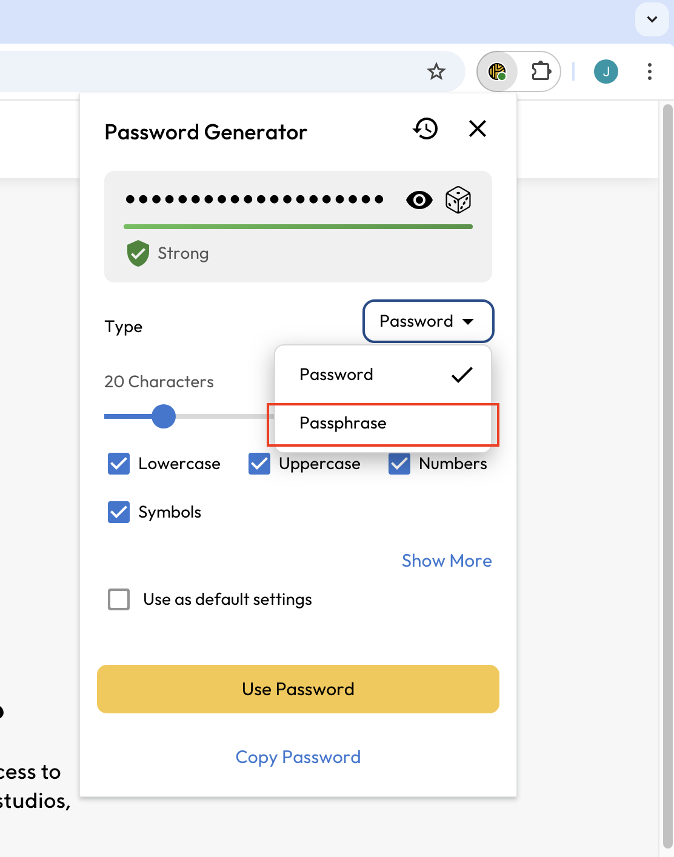The width and height of the screenshot is (674, 857).
Task: Collapse the Type dropdown showing Password
Action: (x=428, y=321)
